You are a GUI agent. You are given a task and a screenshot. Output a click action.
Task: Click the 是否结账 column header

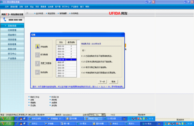[x=71, y=42]
